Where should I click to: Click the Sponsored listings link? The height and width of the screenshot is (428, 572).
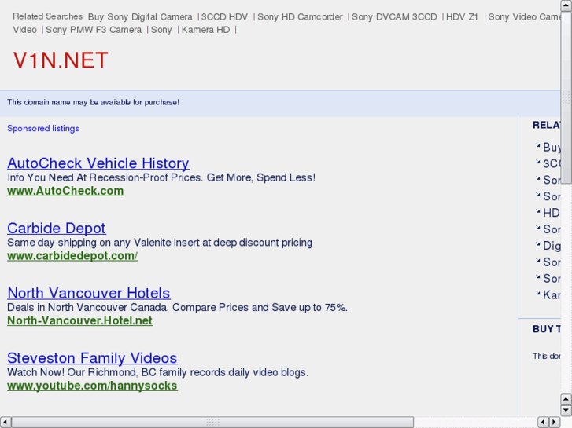pyautogui.click(x=43, y=128)
